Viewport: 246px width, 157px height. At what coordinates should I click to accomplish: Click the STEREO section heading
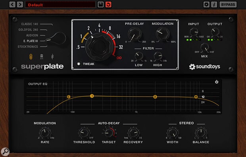[x=186, y=123]
